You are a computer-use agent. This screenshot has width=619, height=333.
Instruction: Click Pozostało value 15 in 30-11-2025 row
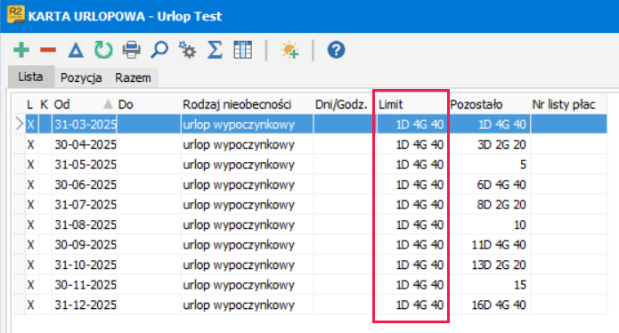(520, 285)
